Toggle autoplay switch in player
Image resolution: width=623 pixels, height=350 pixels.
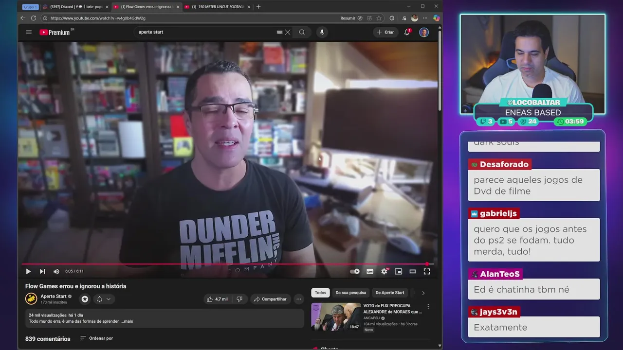coord(355,271)
